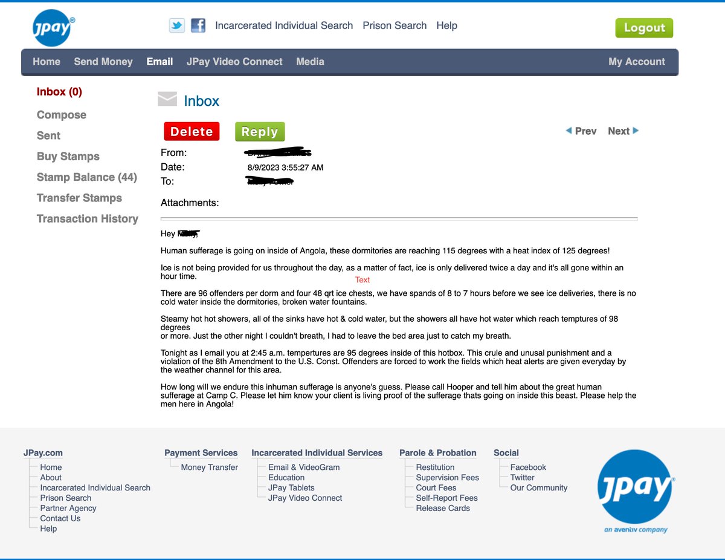View Stamp Balance (44)
This screenshot has width=725, height=560.
[x=87, y=177]
